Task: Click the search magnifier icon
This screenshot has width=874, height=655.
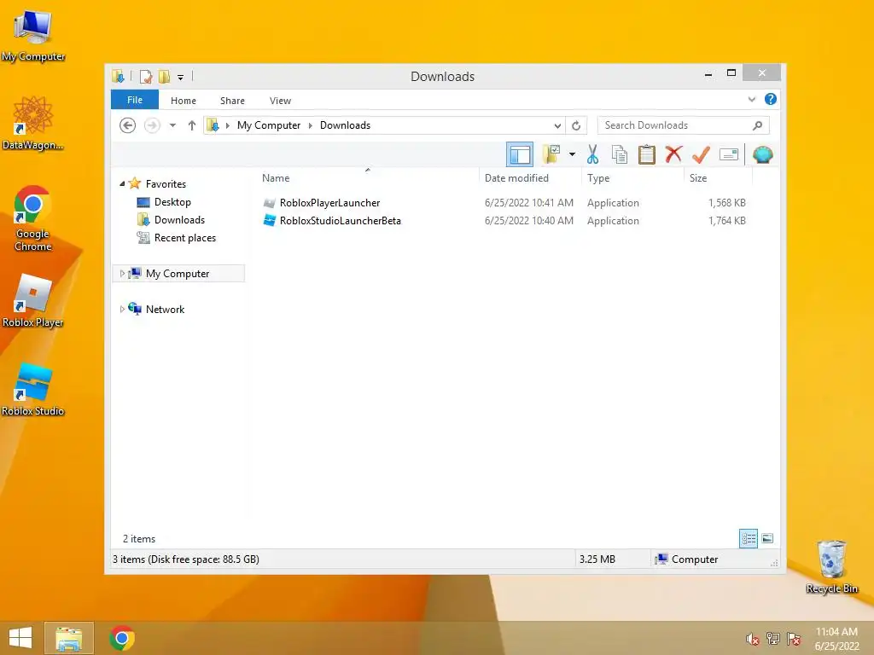Action: pyautogui.click(x=757, y=125)
